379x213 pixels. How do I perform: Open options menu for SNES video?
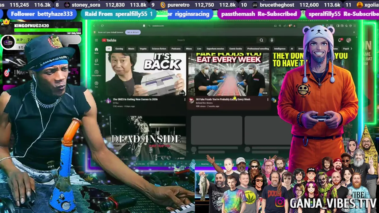[x=185, y=100]
